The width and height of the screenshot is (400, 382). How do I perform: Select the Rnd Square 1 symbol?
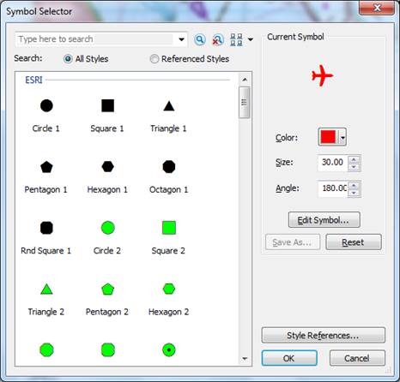pos(46,228)
